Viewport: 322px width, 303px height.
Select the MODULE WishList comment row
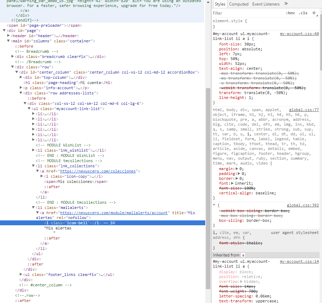tap(63, 145)
